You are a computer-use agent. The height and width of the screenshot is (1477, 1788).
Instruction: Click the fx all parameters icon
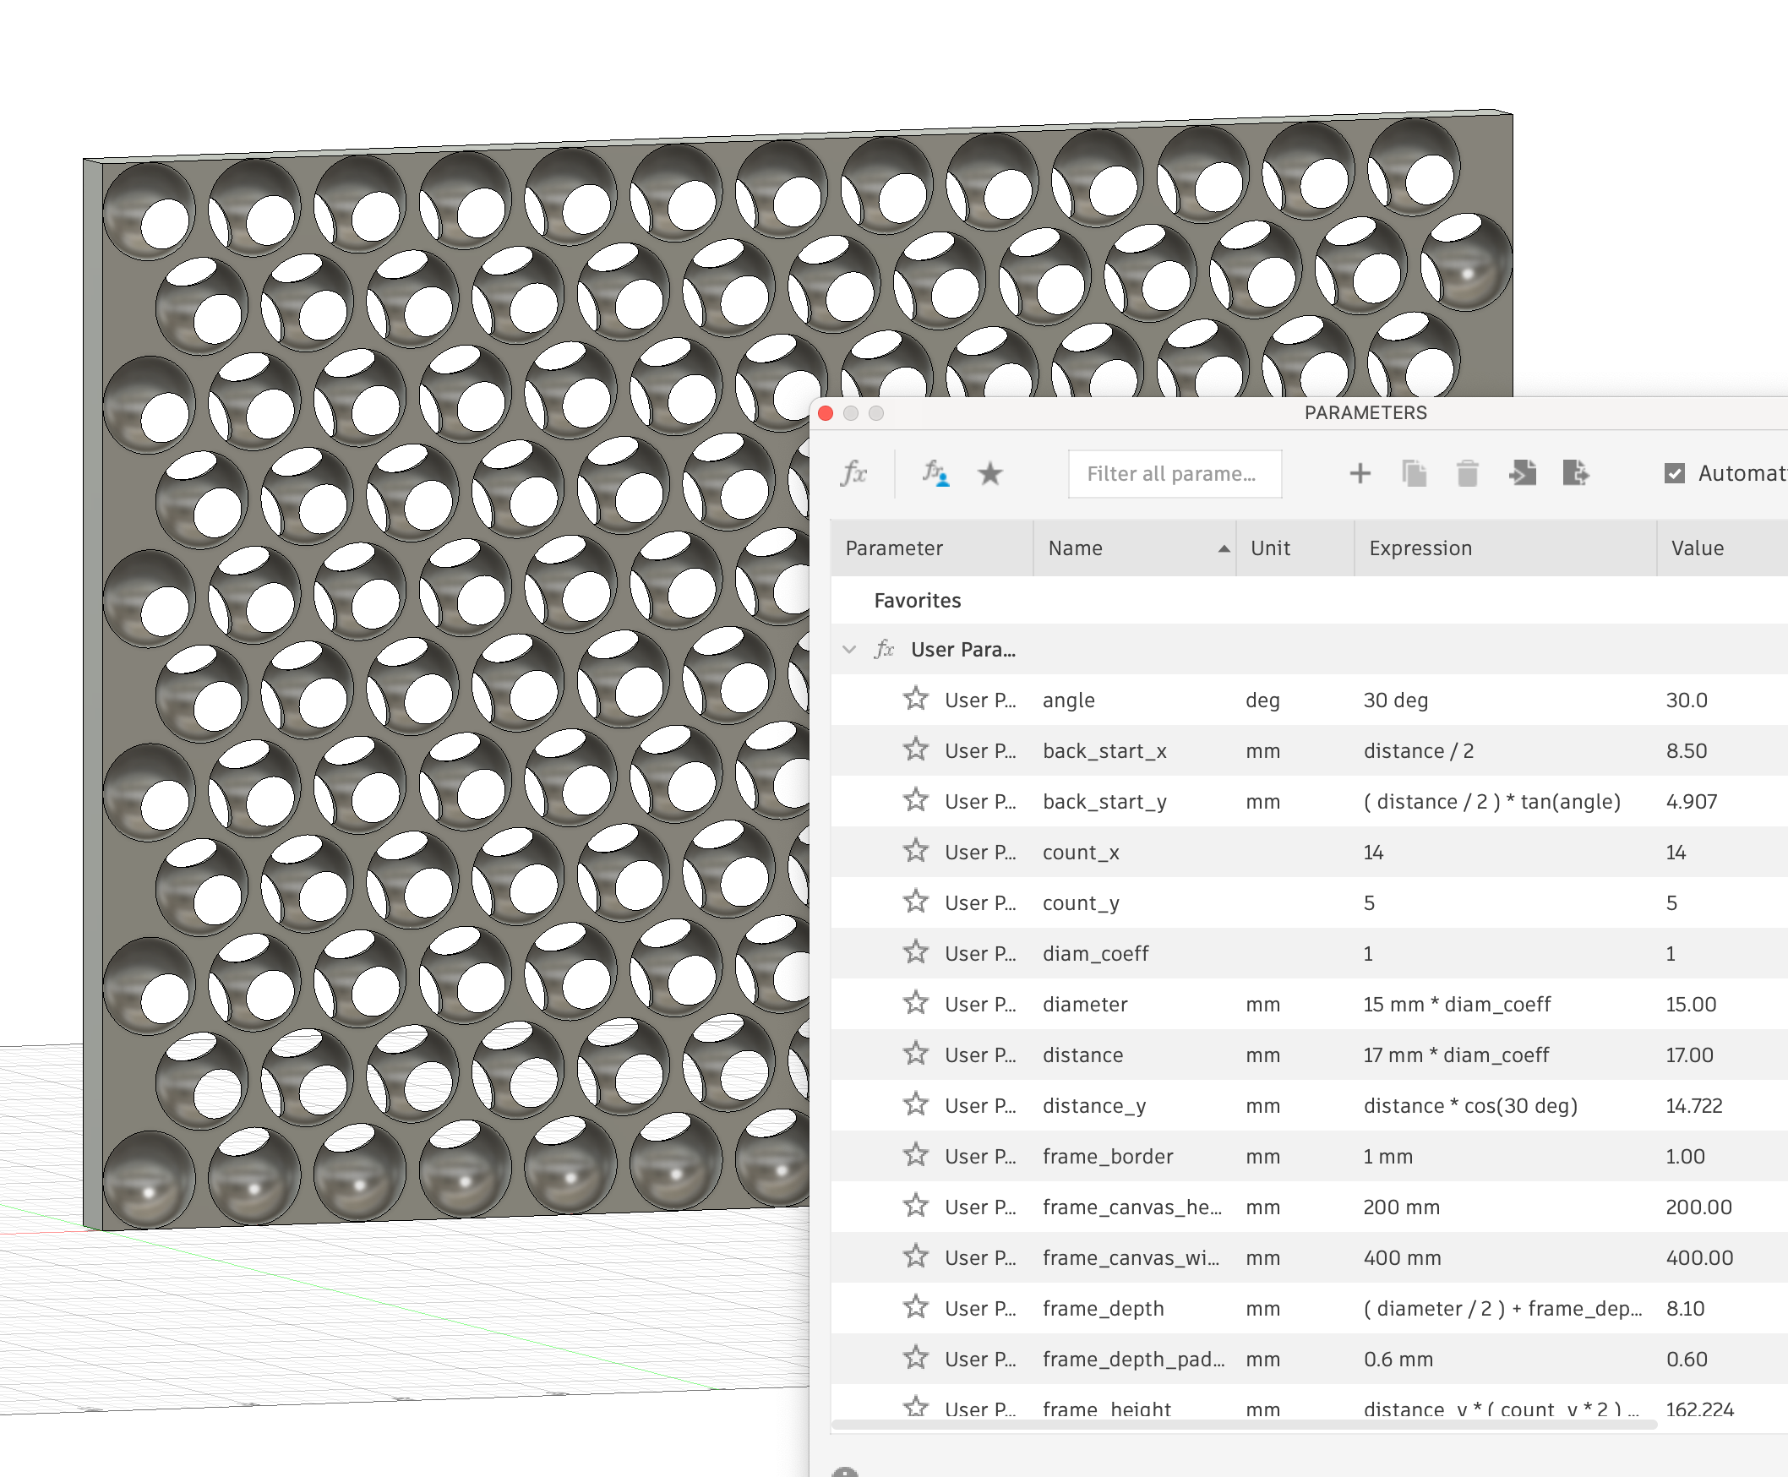[853, 473]
